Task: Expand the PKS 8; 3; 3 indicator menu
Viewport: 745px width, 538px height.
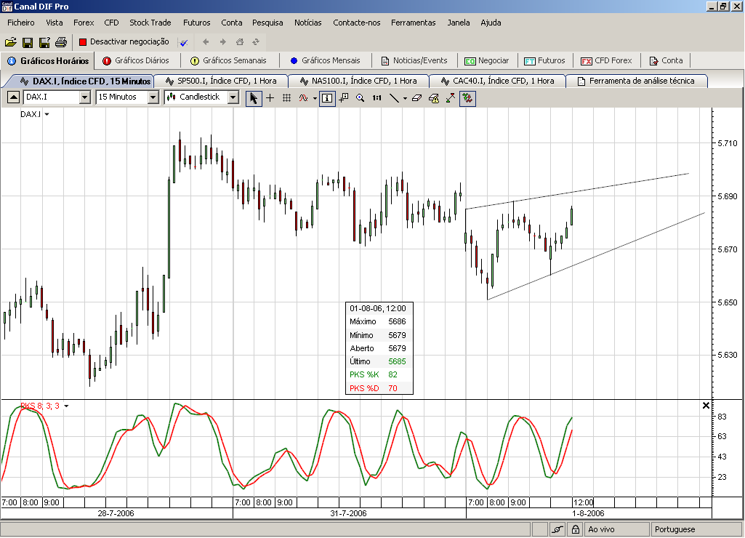Action: click(x=66, y=406)
